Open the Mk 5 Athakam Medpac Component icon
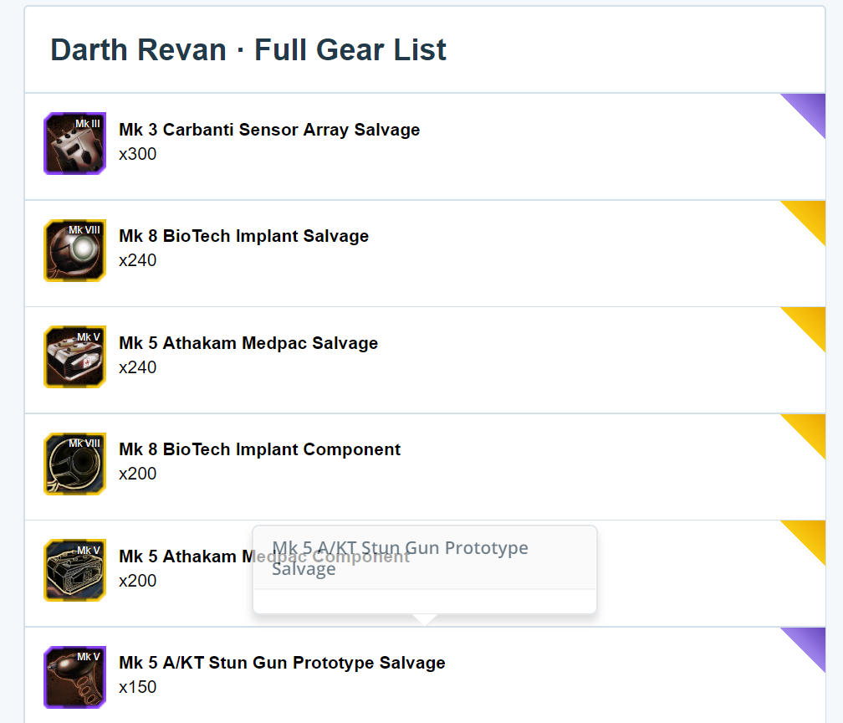This screenshot has height=723, width=843. [74, 570]
